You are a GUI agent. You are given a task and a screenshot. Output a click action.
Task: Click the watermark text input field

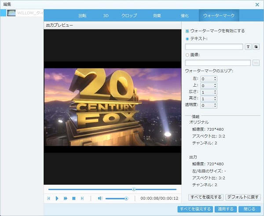click(214, 47)
